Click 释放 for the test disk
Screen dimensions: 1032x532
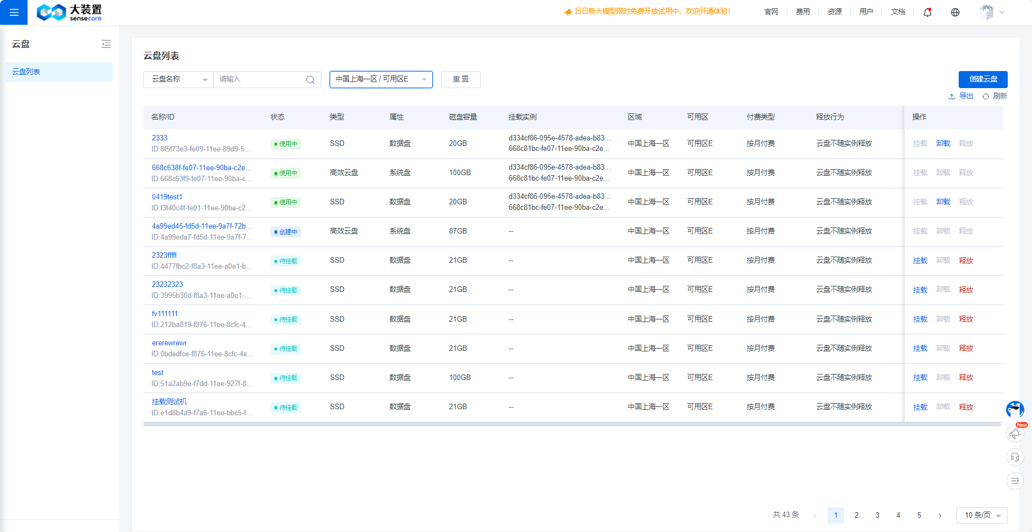[x=966, y=378]
